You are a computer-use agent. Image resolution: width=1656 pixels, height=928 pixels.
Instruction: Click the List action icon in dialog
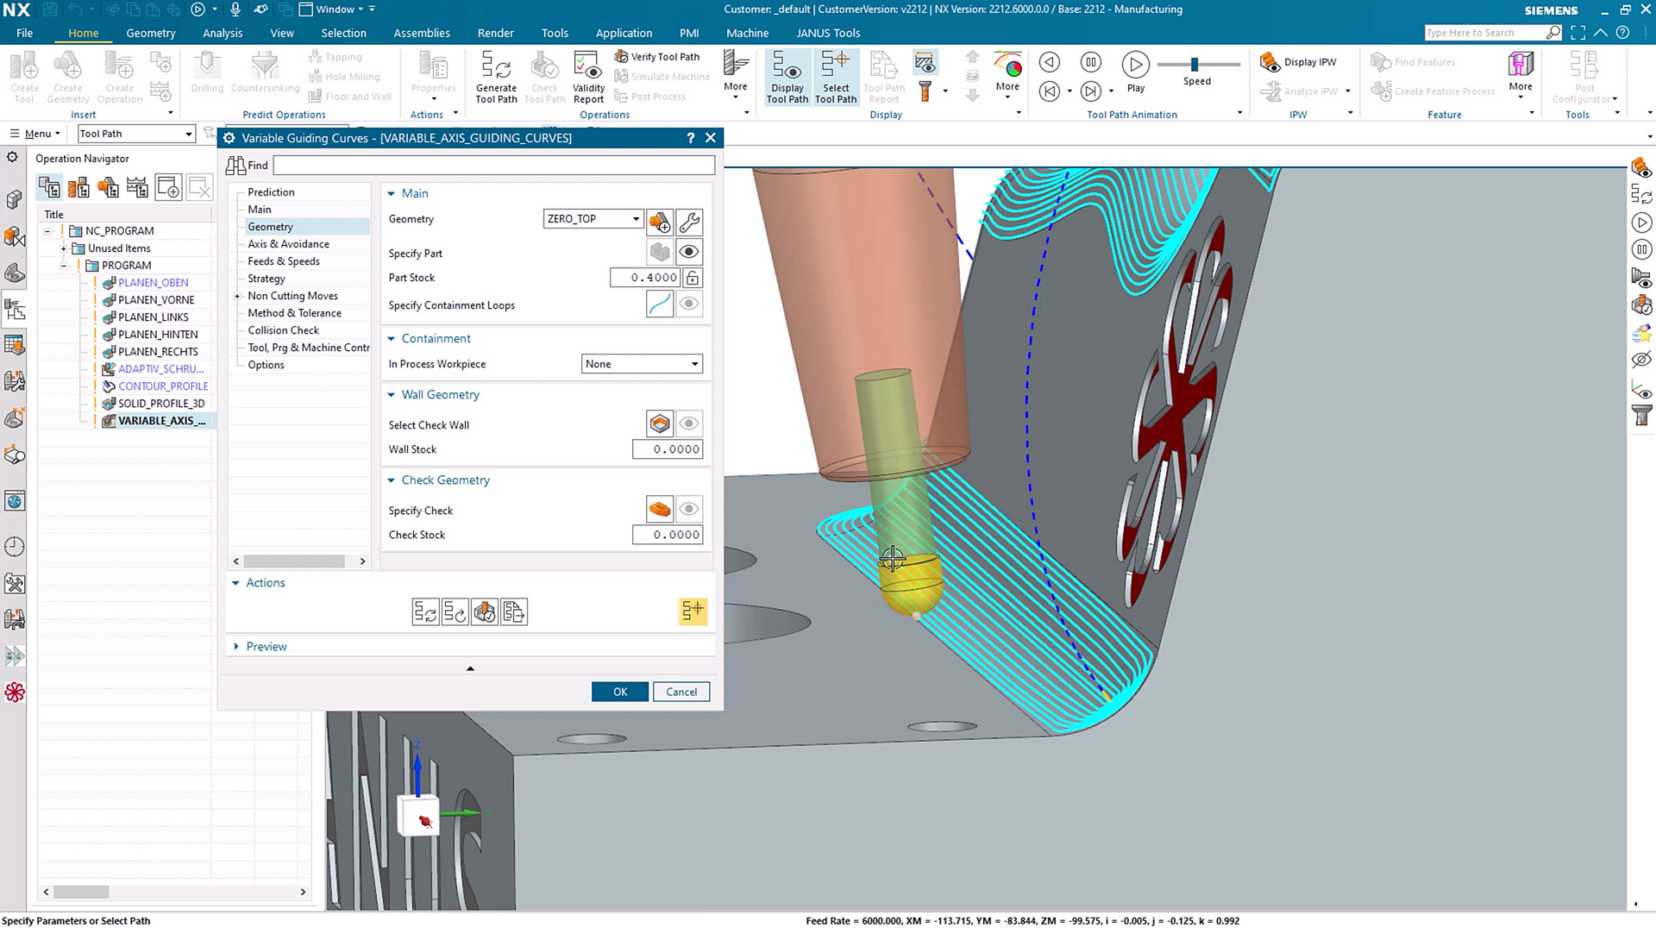pos(514,611)
